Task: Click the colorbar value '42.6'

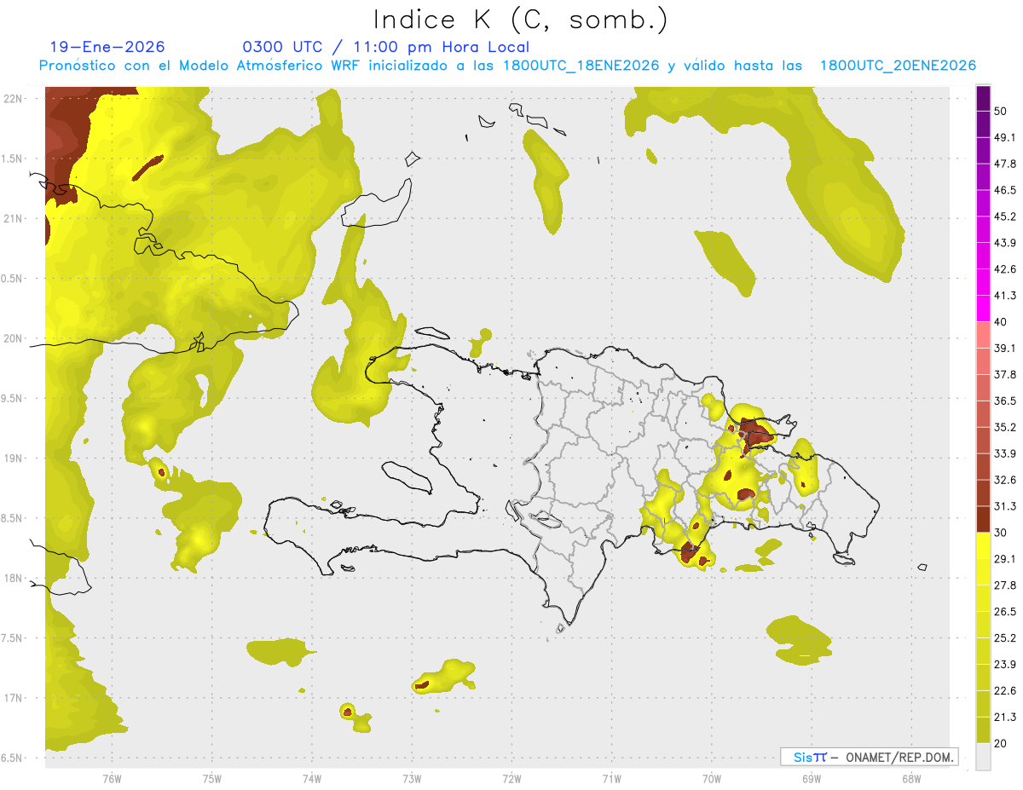Action: tap(1005, 269)
